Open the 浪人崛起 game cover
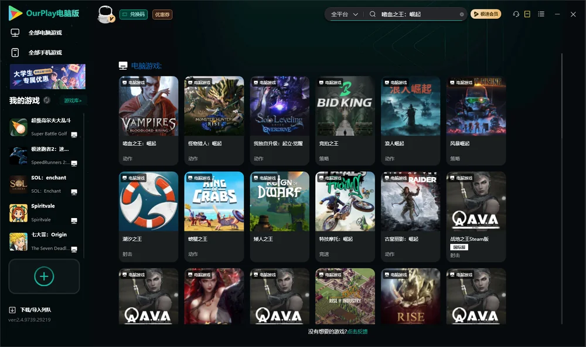586x347 pixels. click(411, 106)
